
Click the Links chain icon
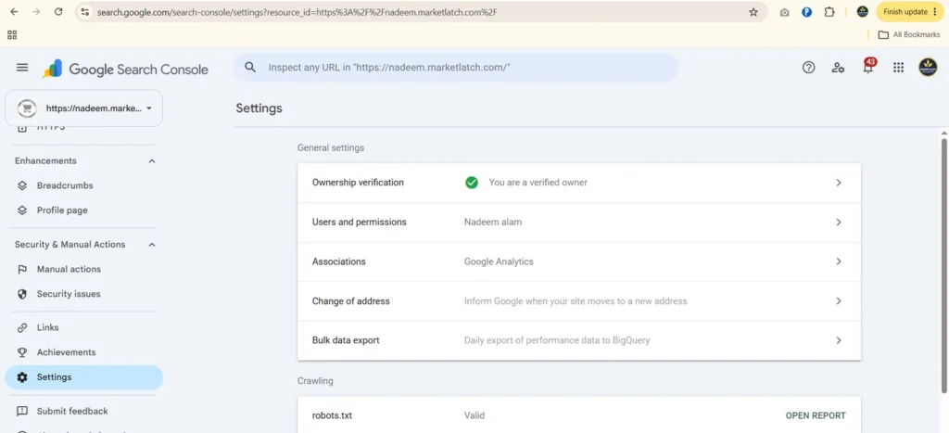(x=22, y=327)
